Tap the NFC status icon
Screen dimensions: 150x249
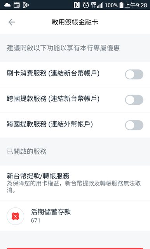(77, 5)
